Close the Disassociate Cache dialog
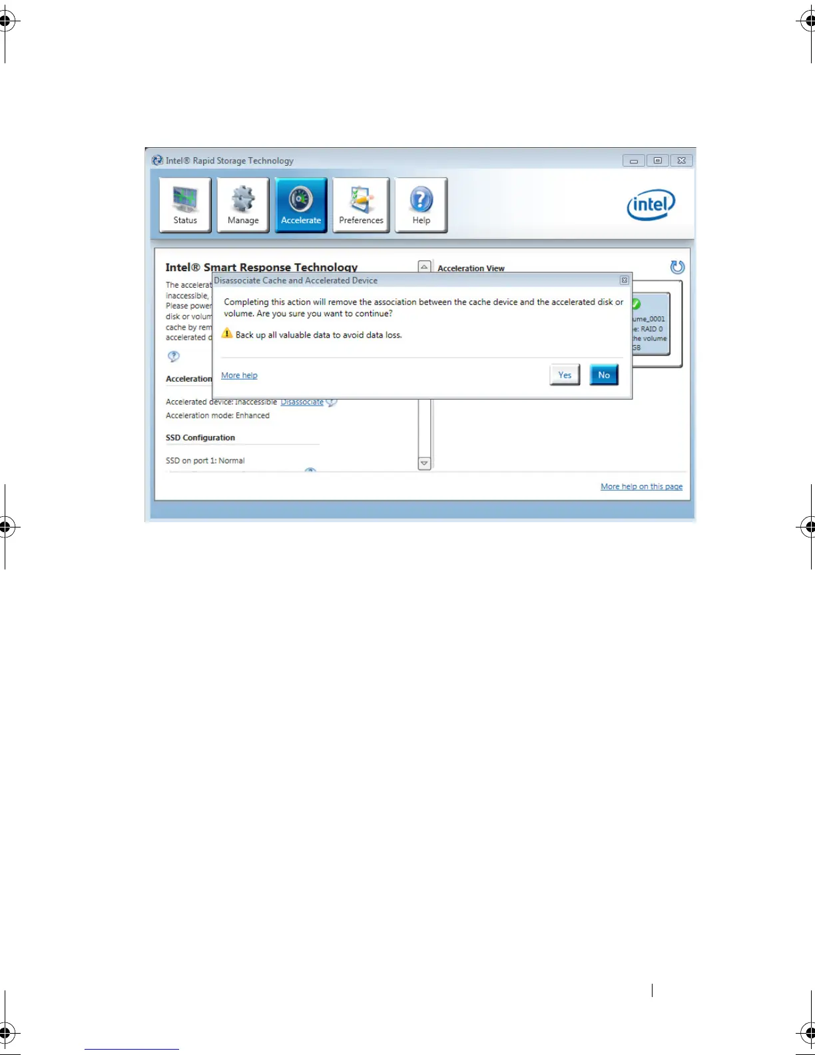 coord(624,280)
